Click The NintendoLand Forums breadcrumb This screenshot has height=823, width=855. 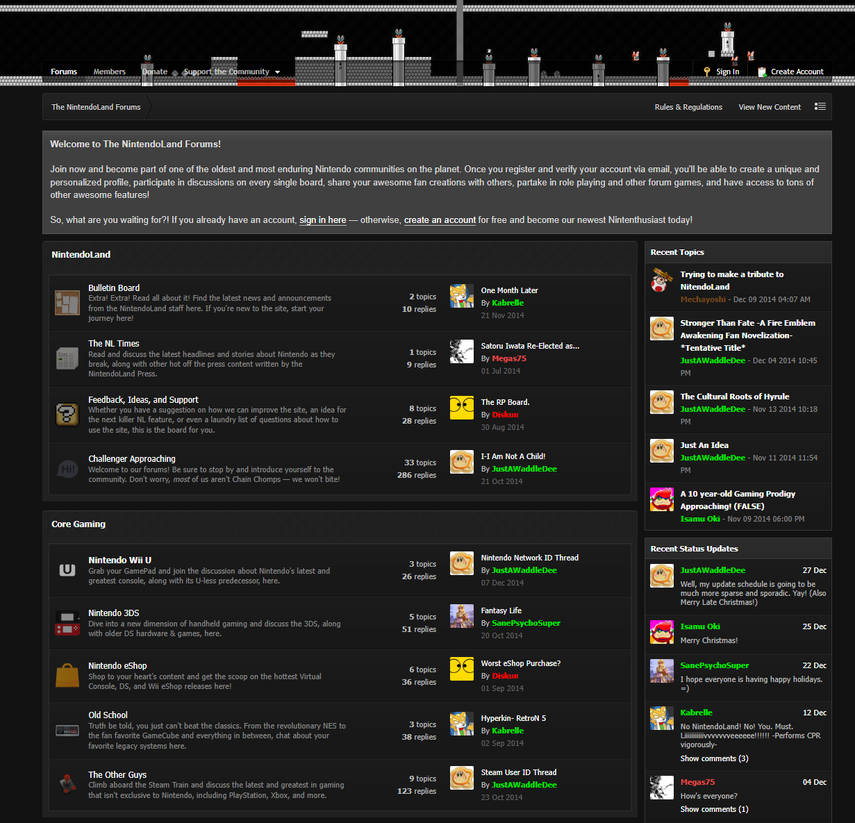click(x=96, y=107)
